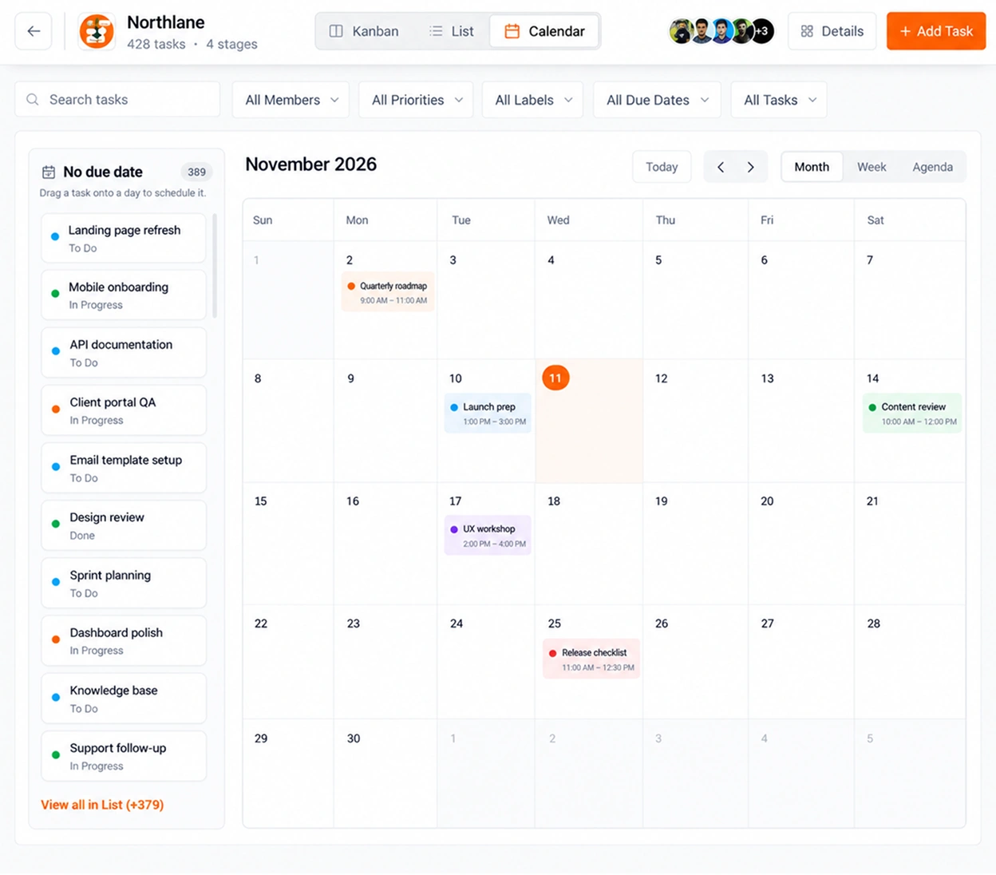Open the Sprint planning task
The width and height of the screenshot is (996, 875).
click(124, 584)
